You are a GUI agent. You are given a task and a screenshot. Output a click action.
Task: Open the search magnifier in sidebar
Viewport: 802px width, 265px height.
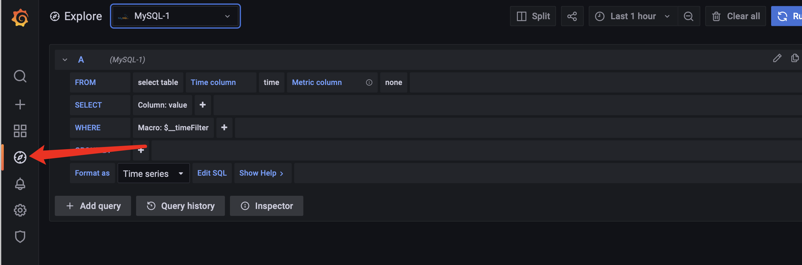coord(20,76)
